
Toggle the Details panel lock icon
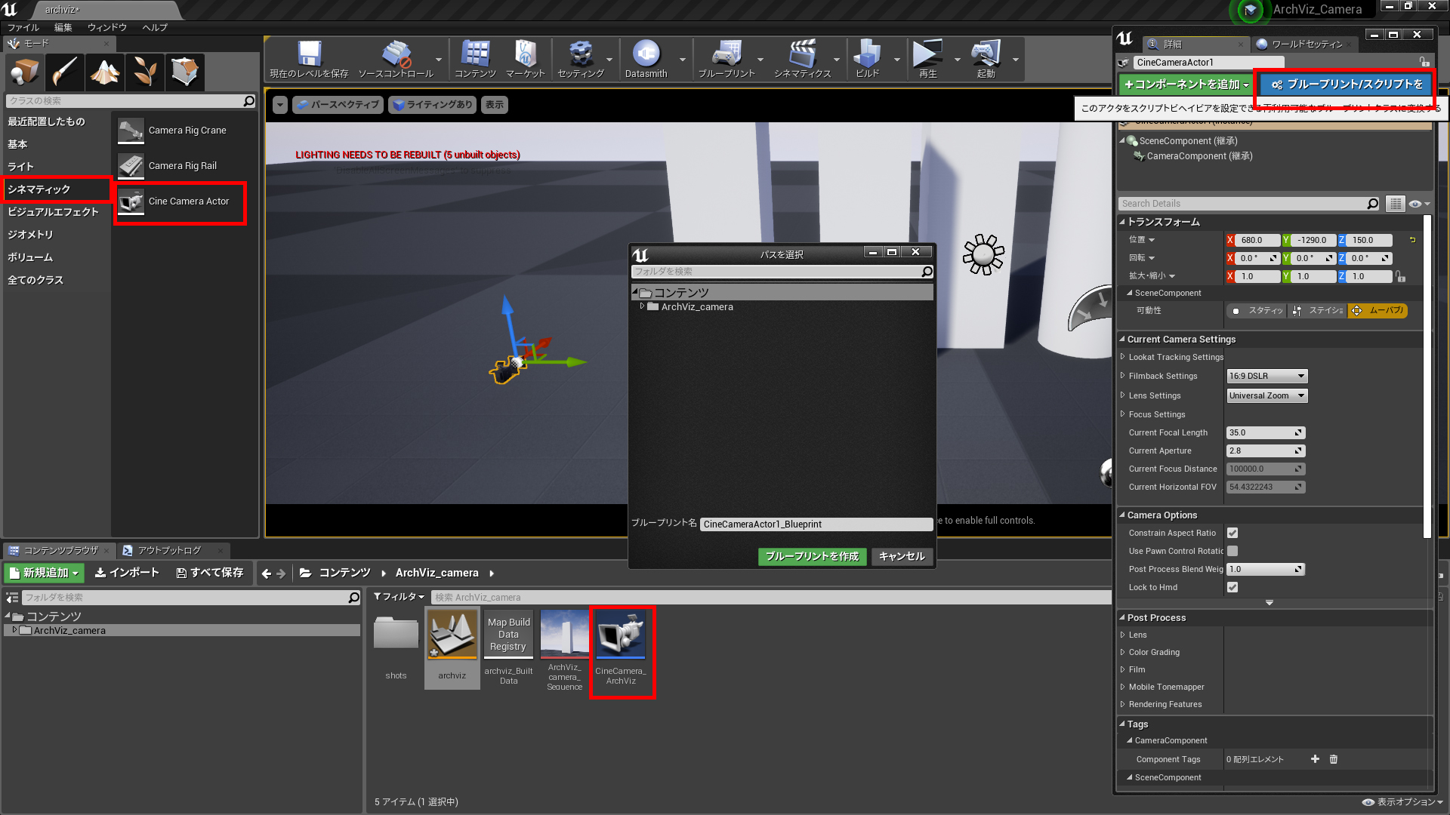[x=1424, y=62]
